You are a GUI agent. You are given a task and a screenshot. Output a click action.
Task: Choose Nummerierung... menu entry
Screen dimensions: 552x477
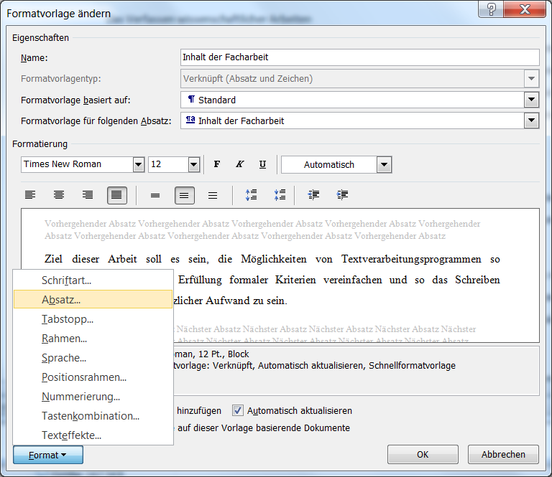coord(93,396)
